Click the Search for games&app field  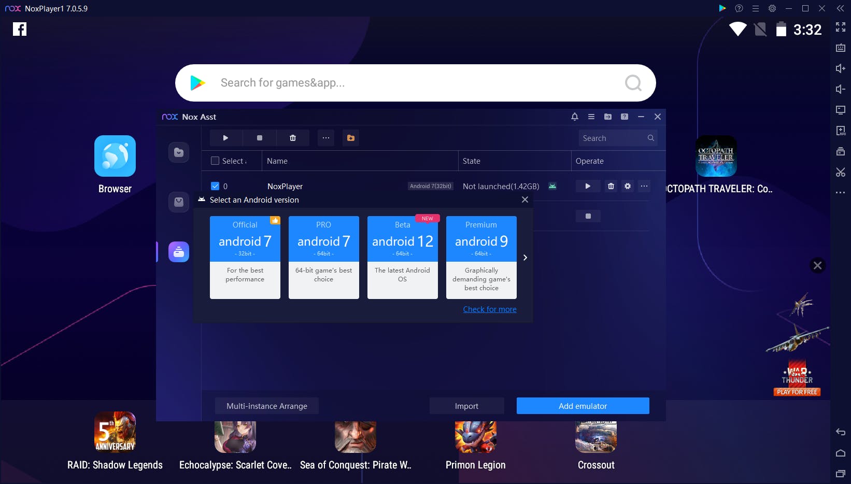click(416, 83)
